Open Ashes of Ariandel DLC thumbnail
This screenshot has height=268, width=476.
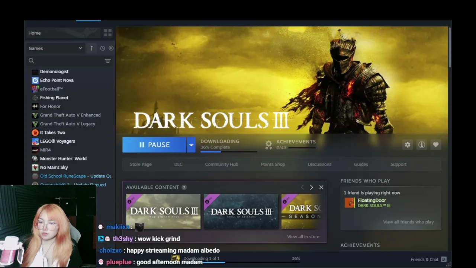pos(241,211)
